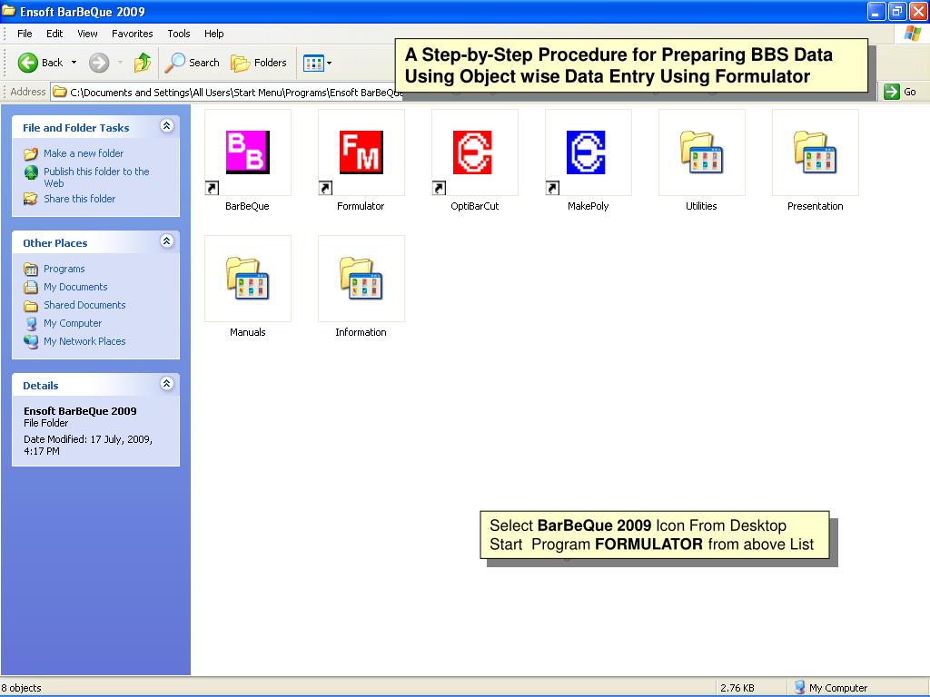Image resolution: width=930 pixels, height=697 pixels.
Task: Open the Help menu
Action: coord(214,34)
